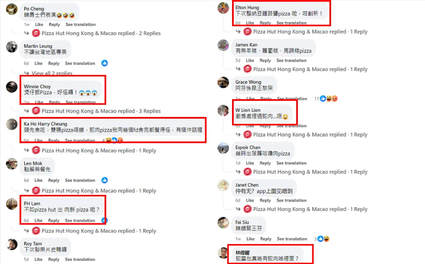Click James Kan's avatar
Screen dimensions: 425x264
224,45
